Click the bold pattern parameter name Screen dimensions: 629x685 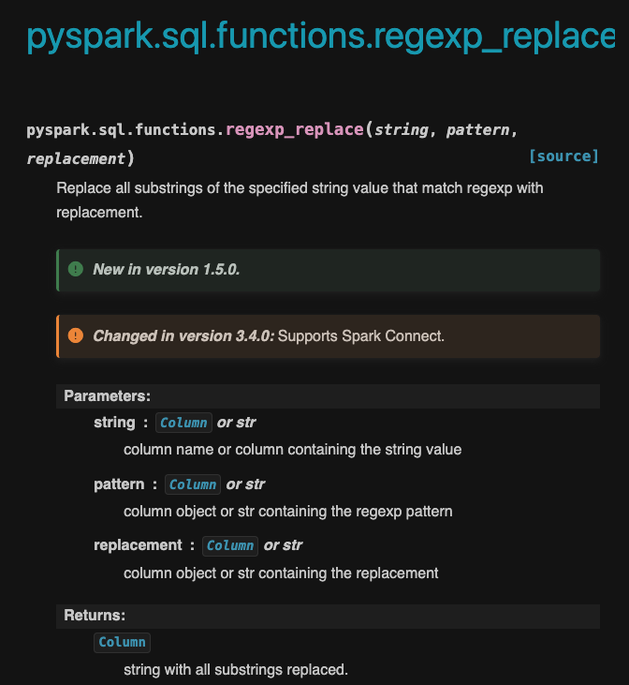119,484
